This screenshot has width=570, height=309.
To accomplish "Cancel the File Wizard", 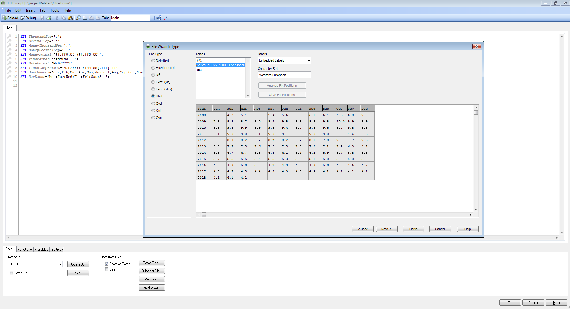I will coord(440,229).
